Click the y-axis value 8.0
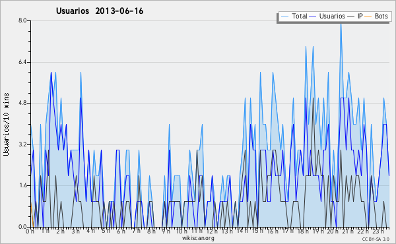396x244 pixels. tap(22, 20)
